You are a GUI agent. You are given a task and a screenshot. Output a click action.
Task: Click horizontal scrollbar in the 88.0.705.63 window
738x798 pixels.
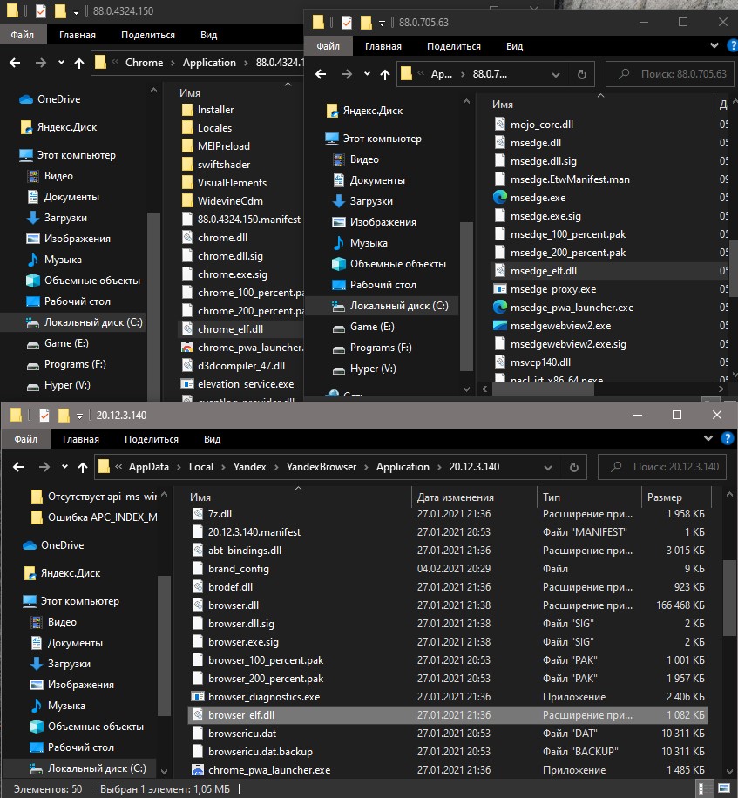tap(543, 389)
